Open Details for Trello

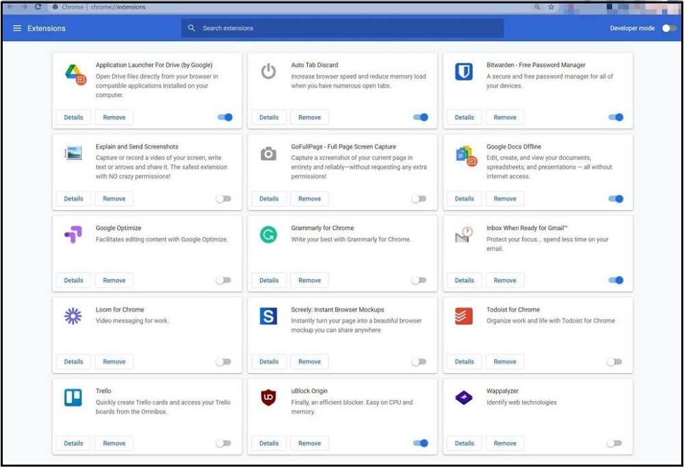click(x=73, y=443)
